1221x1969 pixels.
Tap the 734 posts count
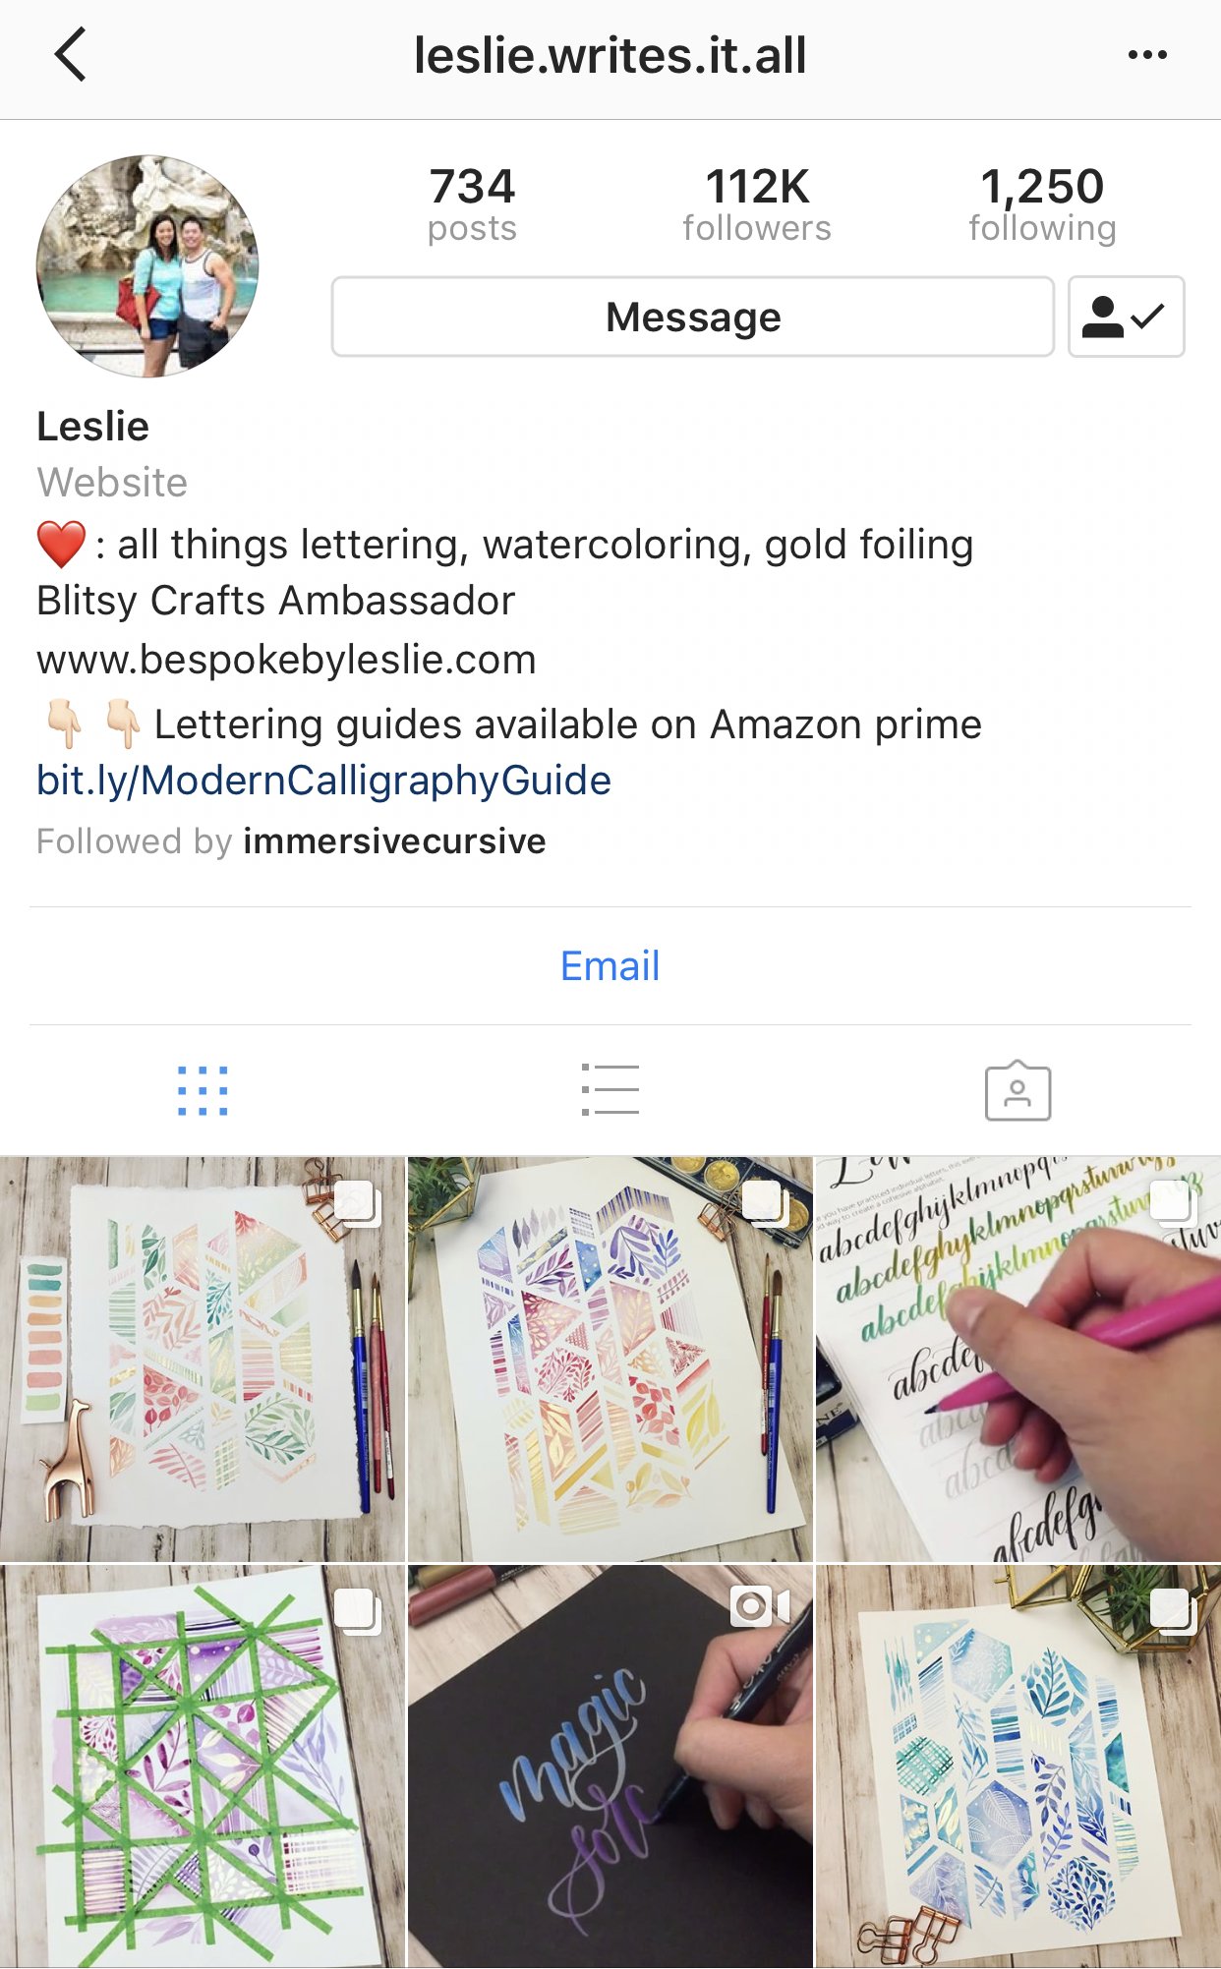coord(472,204)
